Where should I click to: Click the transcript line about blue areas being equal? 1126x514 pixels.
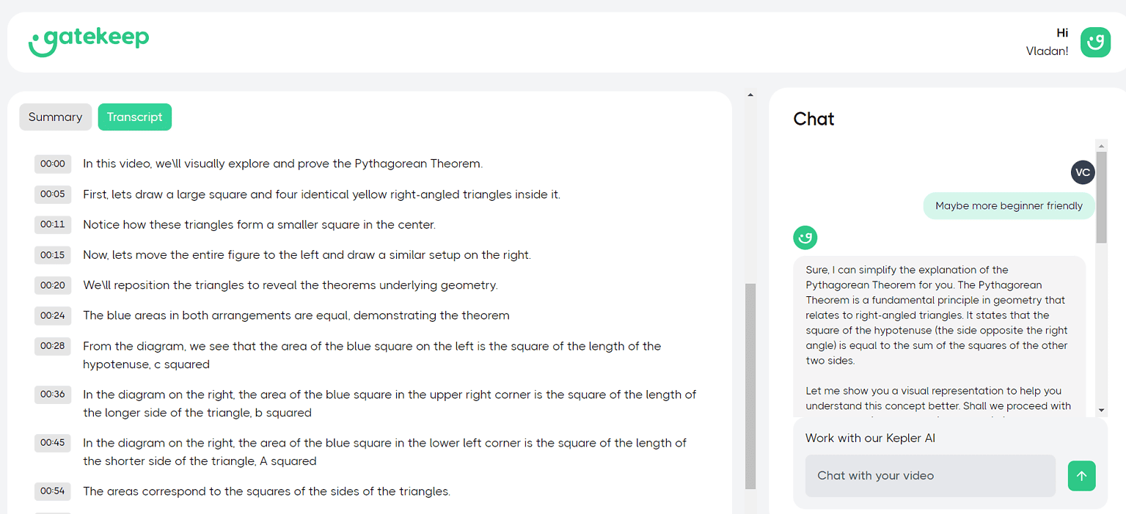coord(296,315)
